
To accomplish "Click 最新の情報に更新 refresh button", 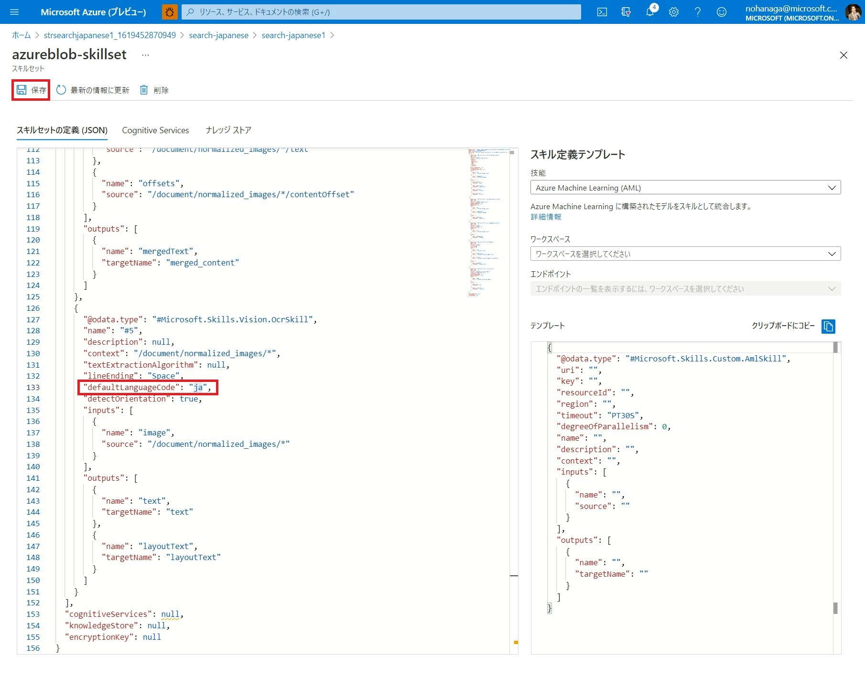I will (x=93, y=90).
